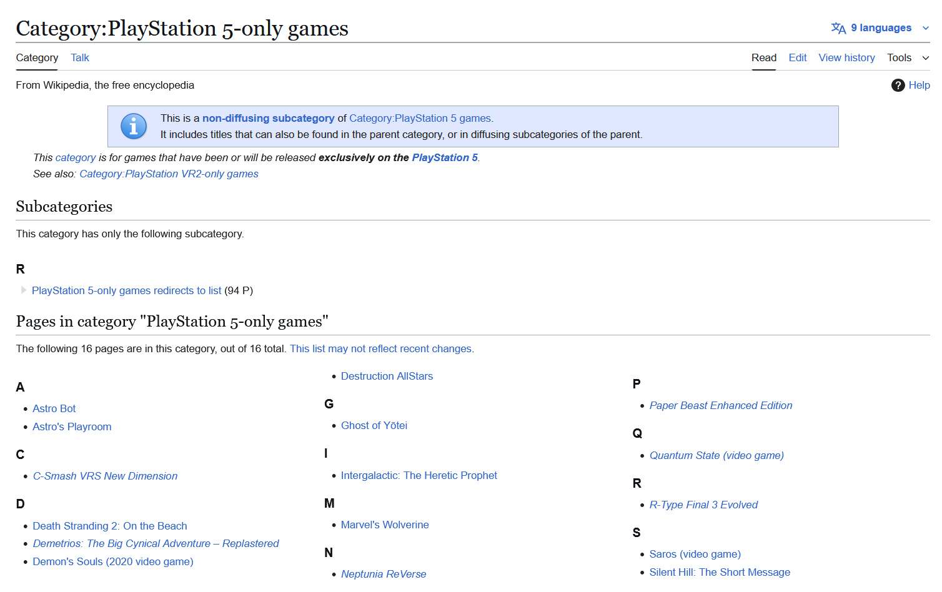942x592 pixels.
Task: Open Demetrios: The Big Cynical Adventure – Replastered
Action: [156, 543]
